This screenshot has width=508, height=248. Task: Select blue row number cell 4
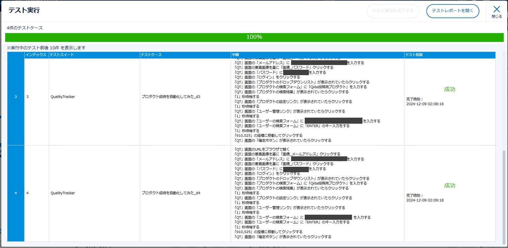tap(16, 193)
